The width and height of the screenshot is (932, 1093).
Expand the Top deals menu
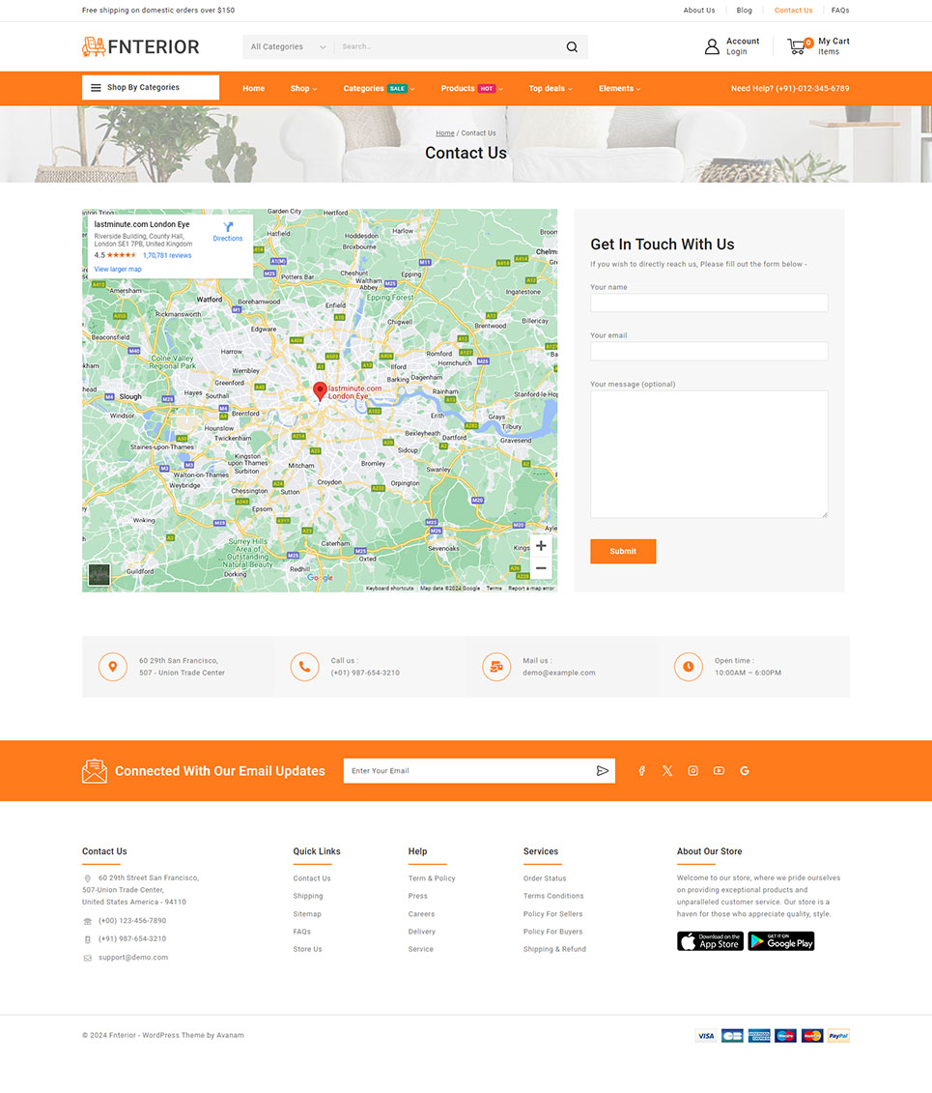point(550,89)
